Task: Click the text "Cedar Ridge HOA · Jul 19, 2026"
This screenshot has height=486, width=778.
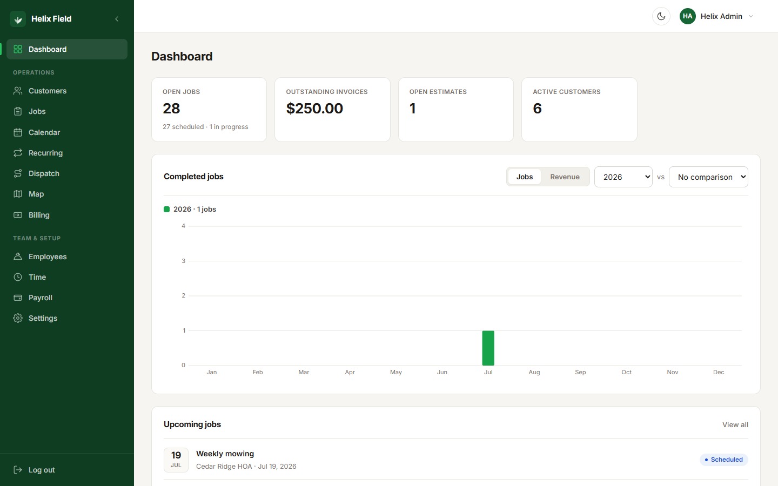Action: (246, 467)
